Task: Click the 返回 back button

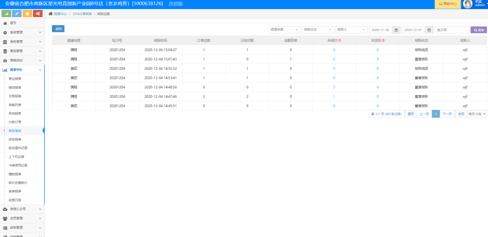Action: pos(58,29)
